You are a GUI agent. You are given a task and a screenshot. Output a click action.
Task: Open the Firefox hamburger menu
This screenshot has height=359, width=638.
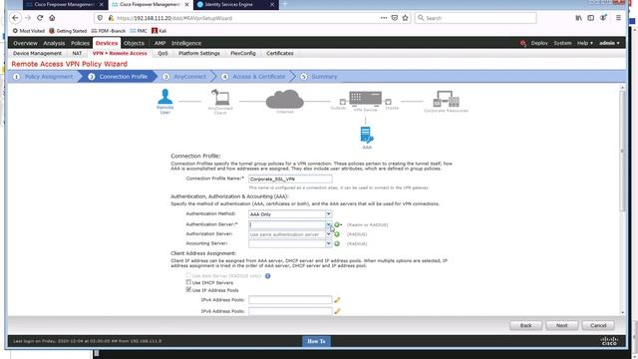[x=618, y=18]
